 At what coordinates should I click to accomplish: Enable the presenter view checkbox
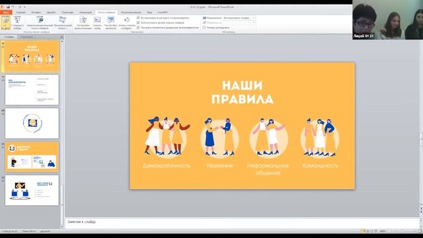[204, 28]
